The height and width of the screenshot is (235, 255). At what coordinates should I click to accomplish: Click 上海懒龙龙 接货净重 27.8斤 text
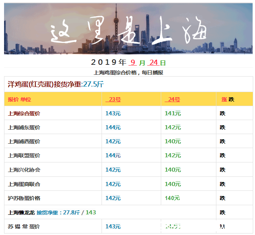pyautogui.click(x=44, y=213)
